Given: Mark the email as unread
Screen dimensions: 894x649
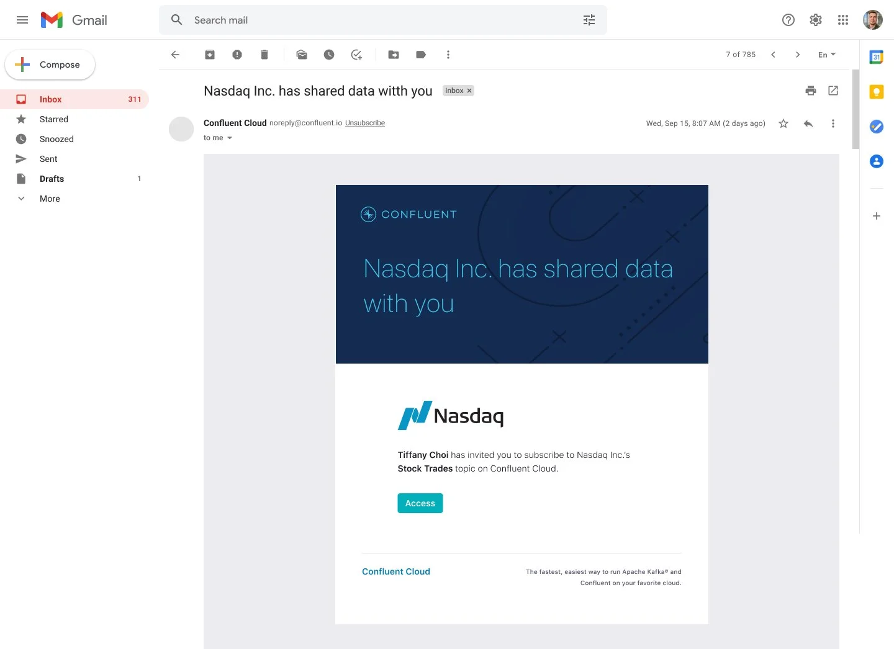Looking at the screenshot, I should click(302, 55).
